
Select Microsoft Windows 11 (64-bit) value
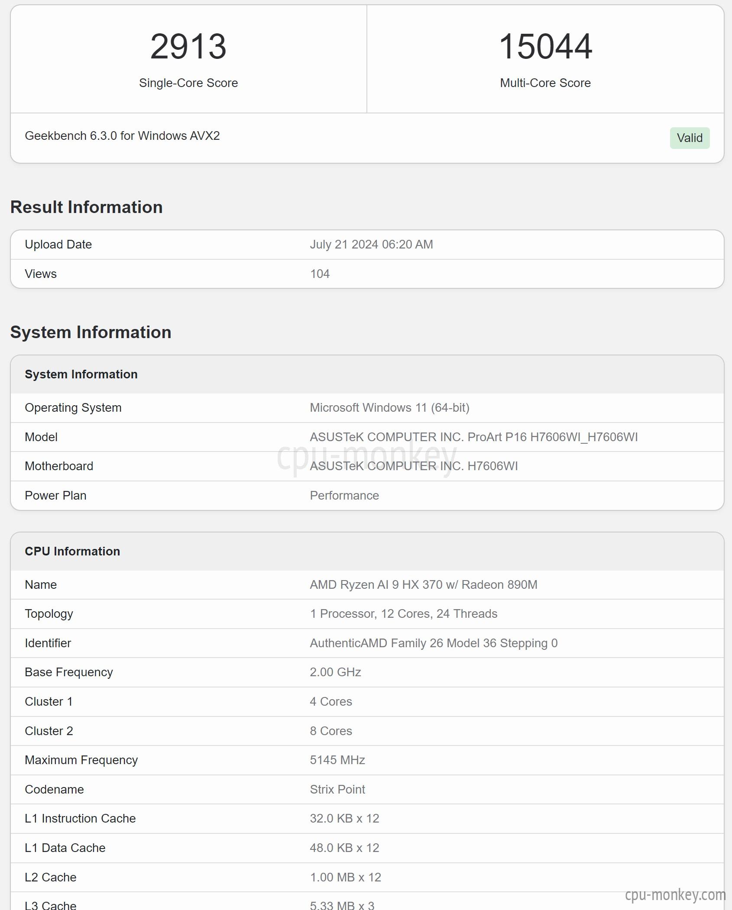(x=389, y=407)
